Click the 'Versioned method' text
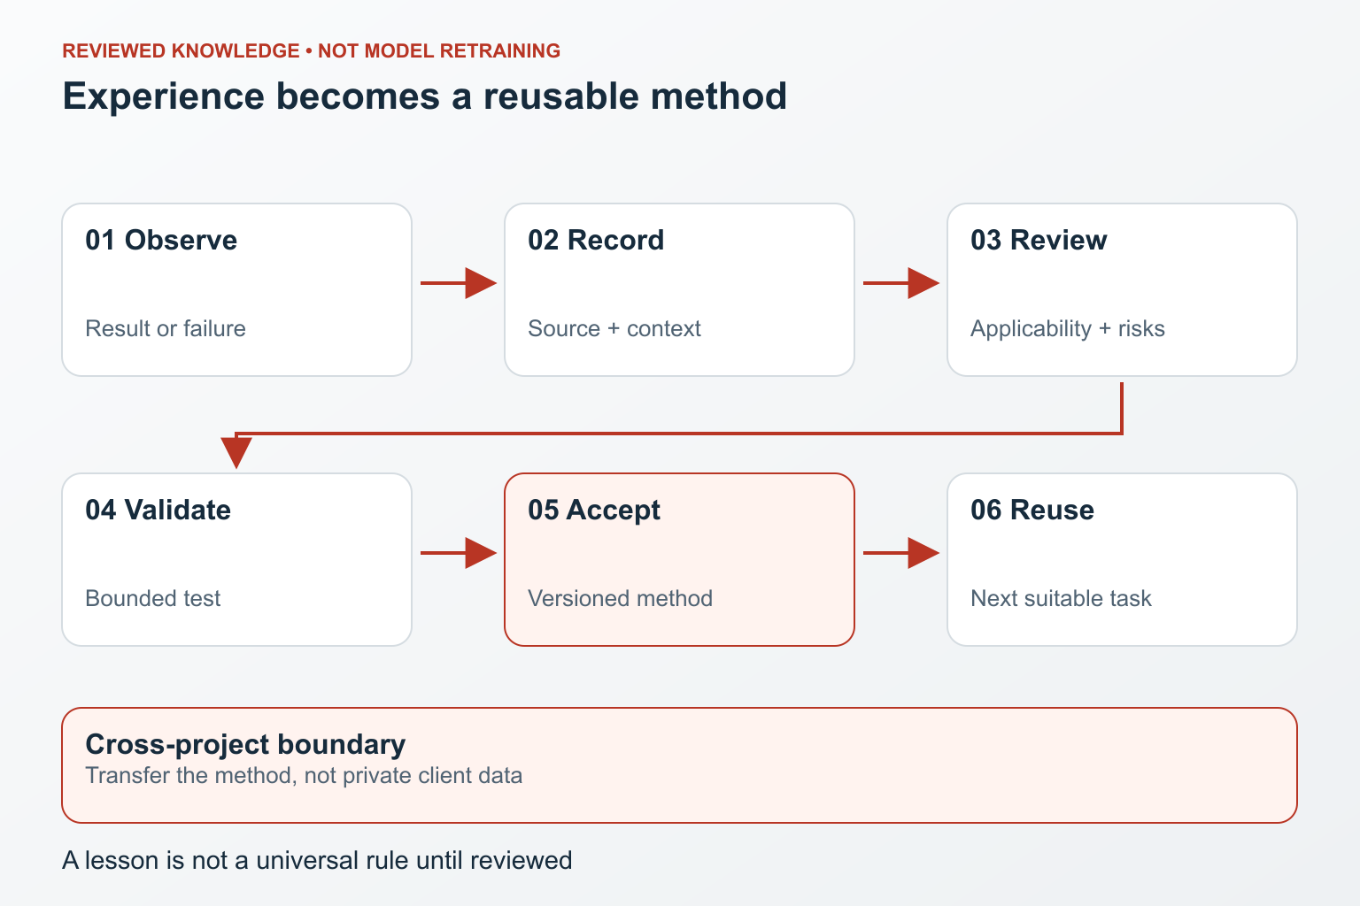1360x906 pixels. point(621,598)
